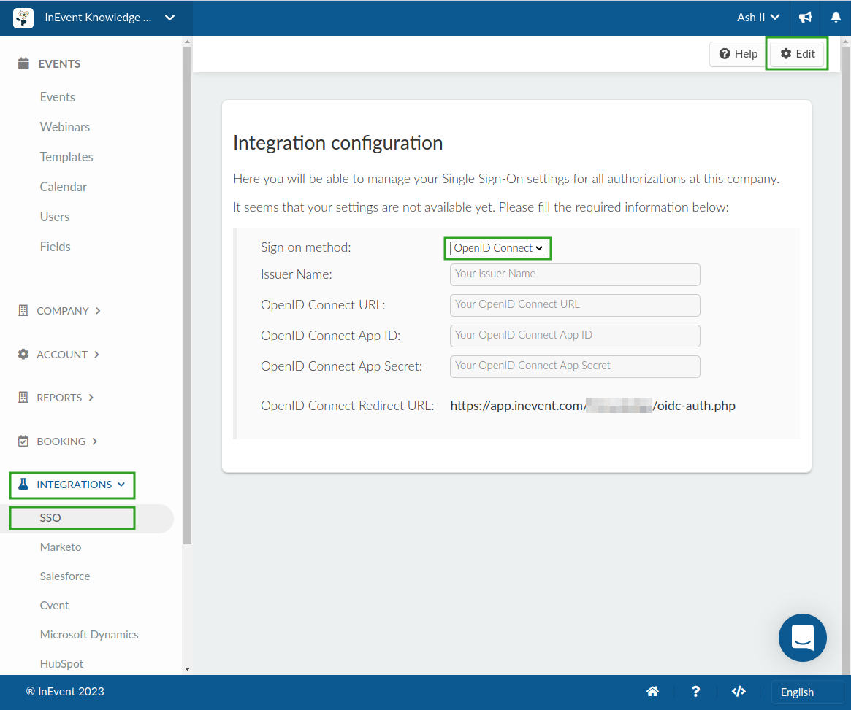
Task: Click the sidebar scroll down arrow
Action: click(x=187, y=669)
